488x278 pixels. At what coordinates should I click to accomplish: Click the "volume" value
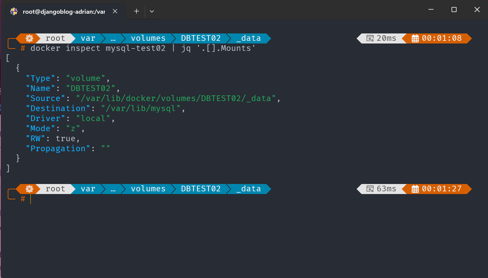pos(86,78)
